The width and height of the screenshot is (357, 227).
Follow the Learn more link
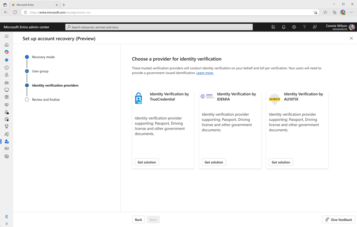pyautogui.click(x=205, y=73)
